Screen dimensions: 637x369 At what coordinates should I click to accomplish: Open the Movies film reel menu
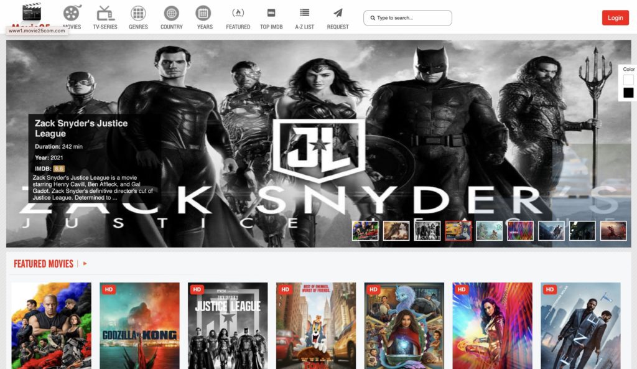pyautogui.click(x=72, y=17)
